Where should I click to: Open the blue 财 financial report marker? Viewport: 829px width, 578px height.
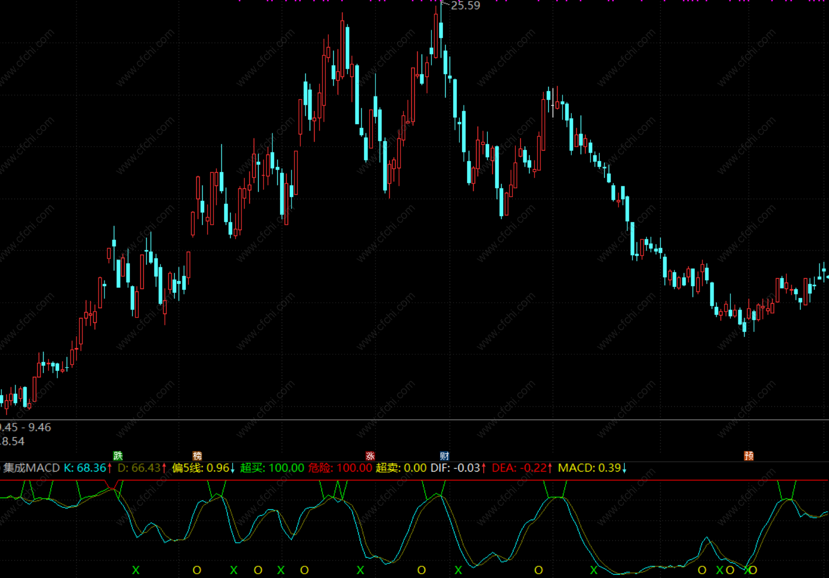pos(445,456)
